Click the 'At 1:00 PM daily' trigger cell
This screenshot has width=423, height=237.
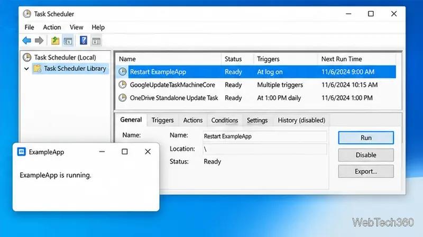pos(279,98)
